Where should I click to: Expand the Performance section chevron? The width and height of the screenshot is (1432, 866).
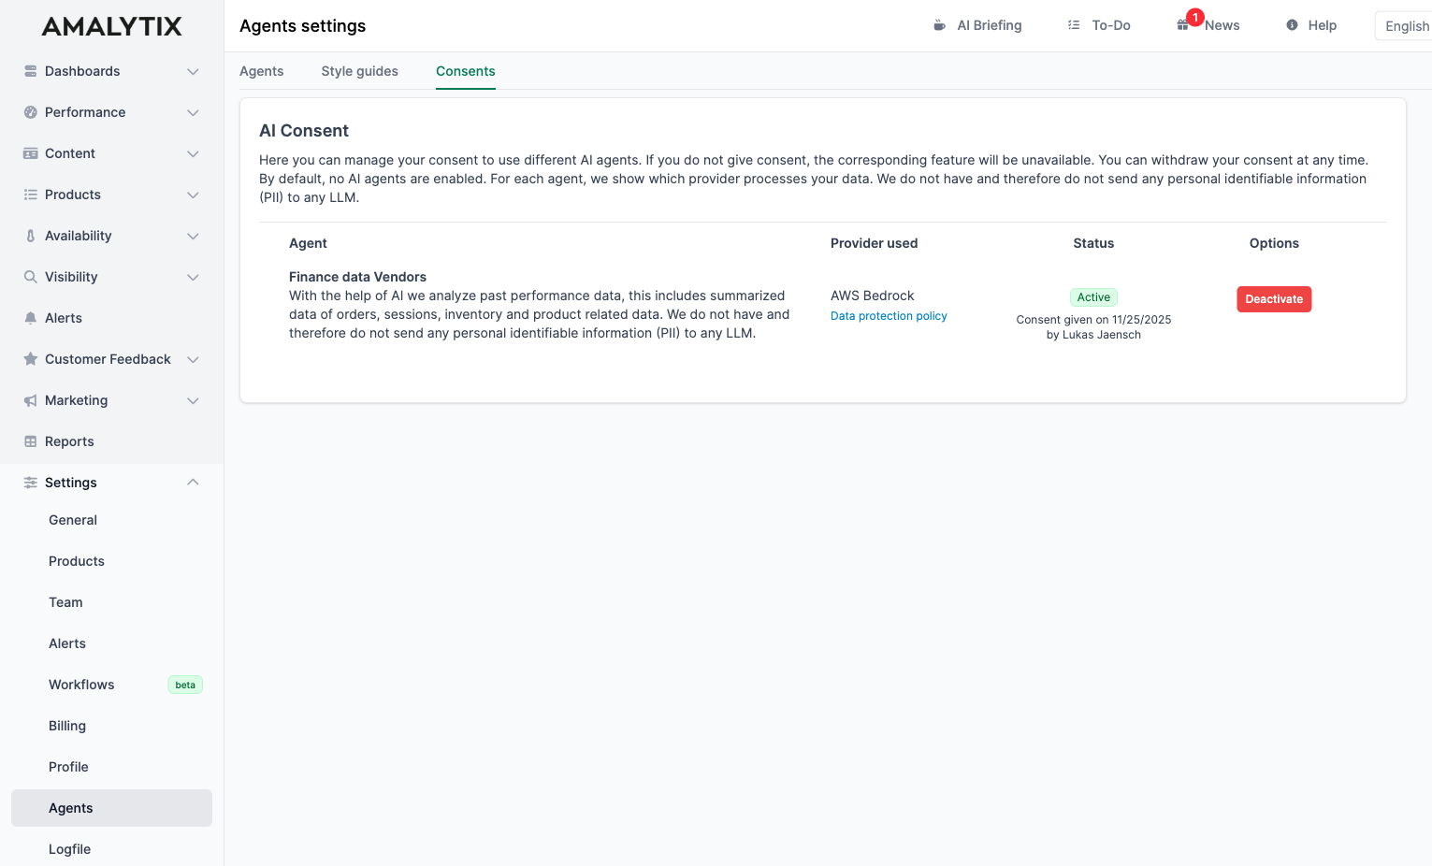pyautogui.click(x=193, y=112)
